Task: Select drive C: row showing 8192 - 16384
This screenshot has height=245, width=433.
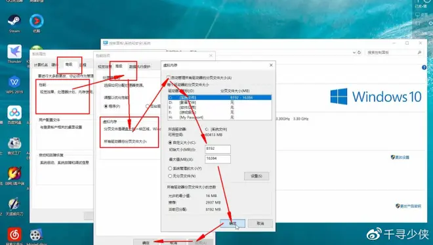Action: coord(220,98)
